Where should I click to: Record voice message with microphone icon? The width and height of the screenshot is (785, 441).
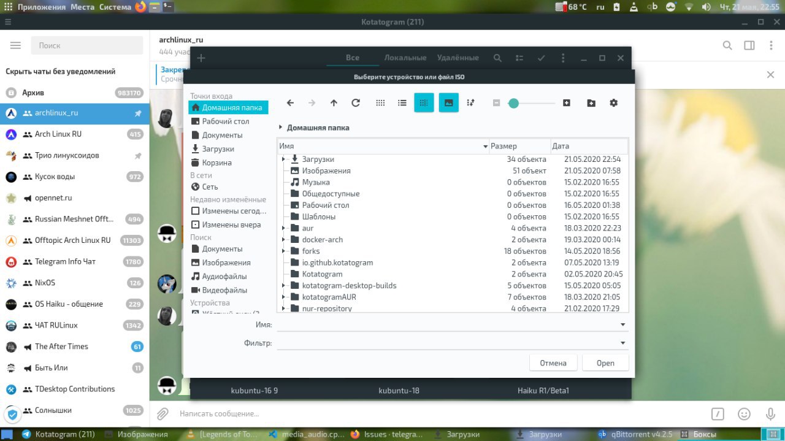(x=770, y=414)
